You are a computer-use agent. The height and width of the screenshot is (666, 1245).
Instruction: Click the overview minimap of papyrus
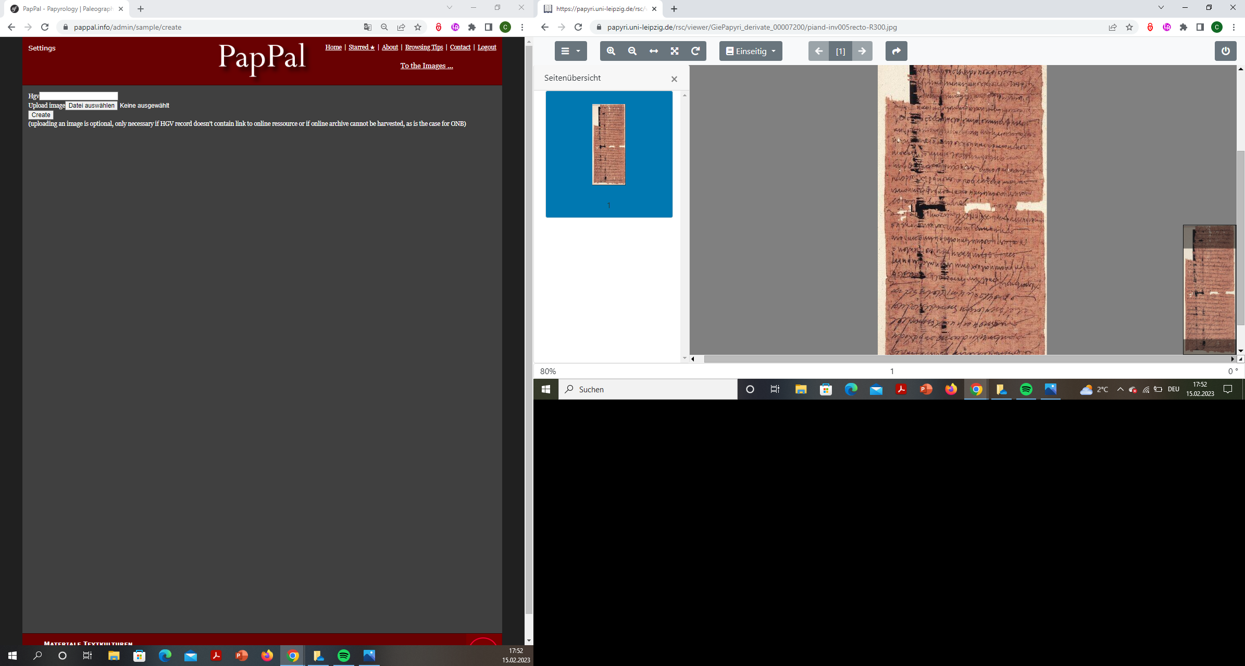[1209, 289]
